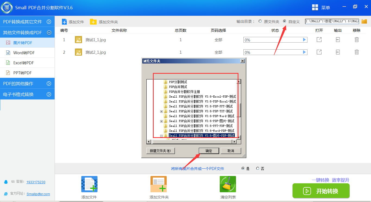Screen dimensions: 371x202
Task: Open converted file for 测试2_1.jpg
Action: [x=319, y=52]
